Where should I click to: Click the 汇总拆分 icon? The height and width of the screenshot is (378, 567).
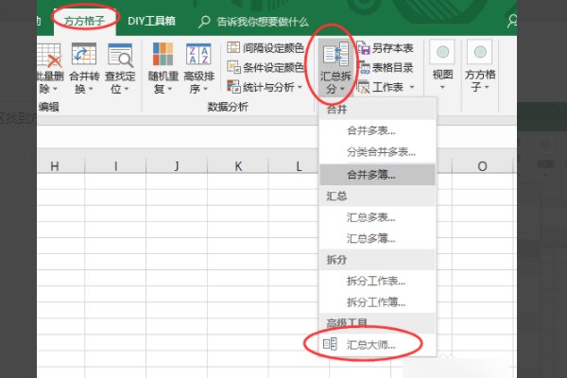pyautogui.click(x=335, y=55)
